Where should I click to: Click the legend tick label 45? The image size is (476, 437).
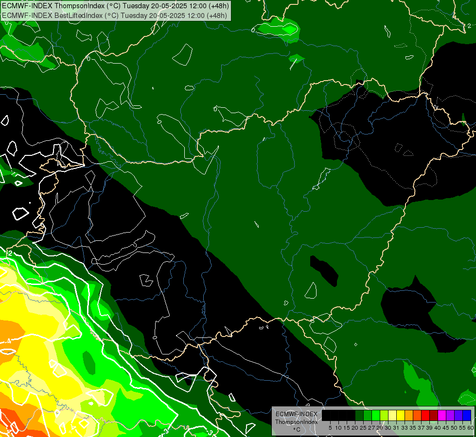[446, 428]
